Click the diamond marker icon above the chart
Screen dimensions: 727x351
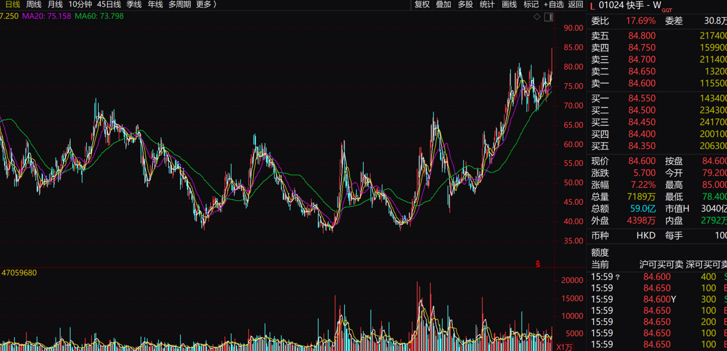click(537, 17)
